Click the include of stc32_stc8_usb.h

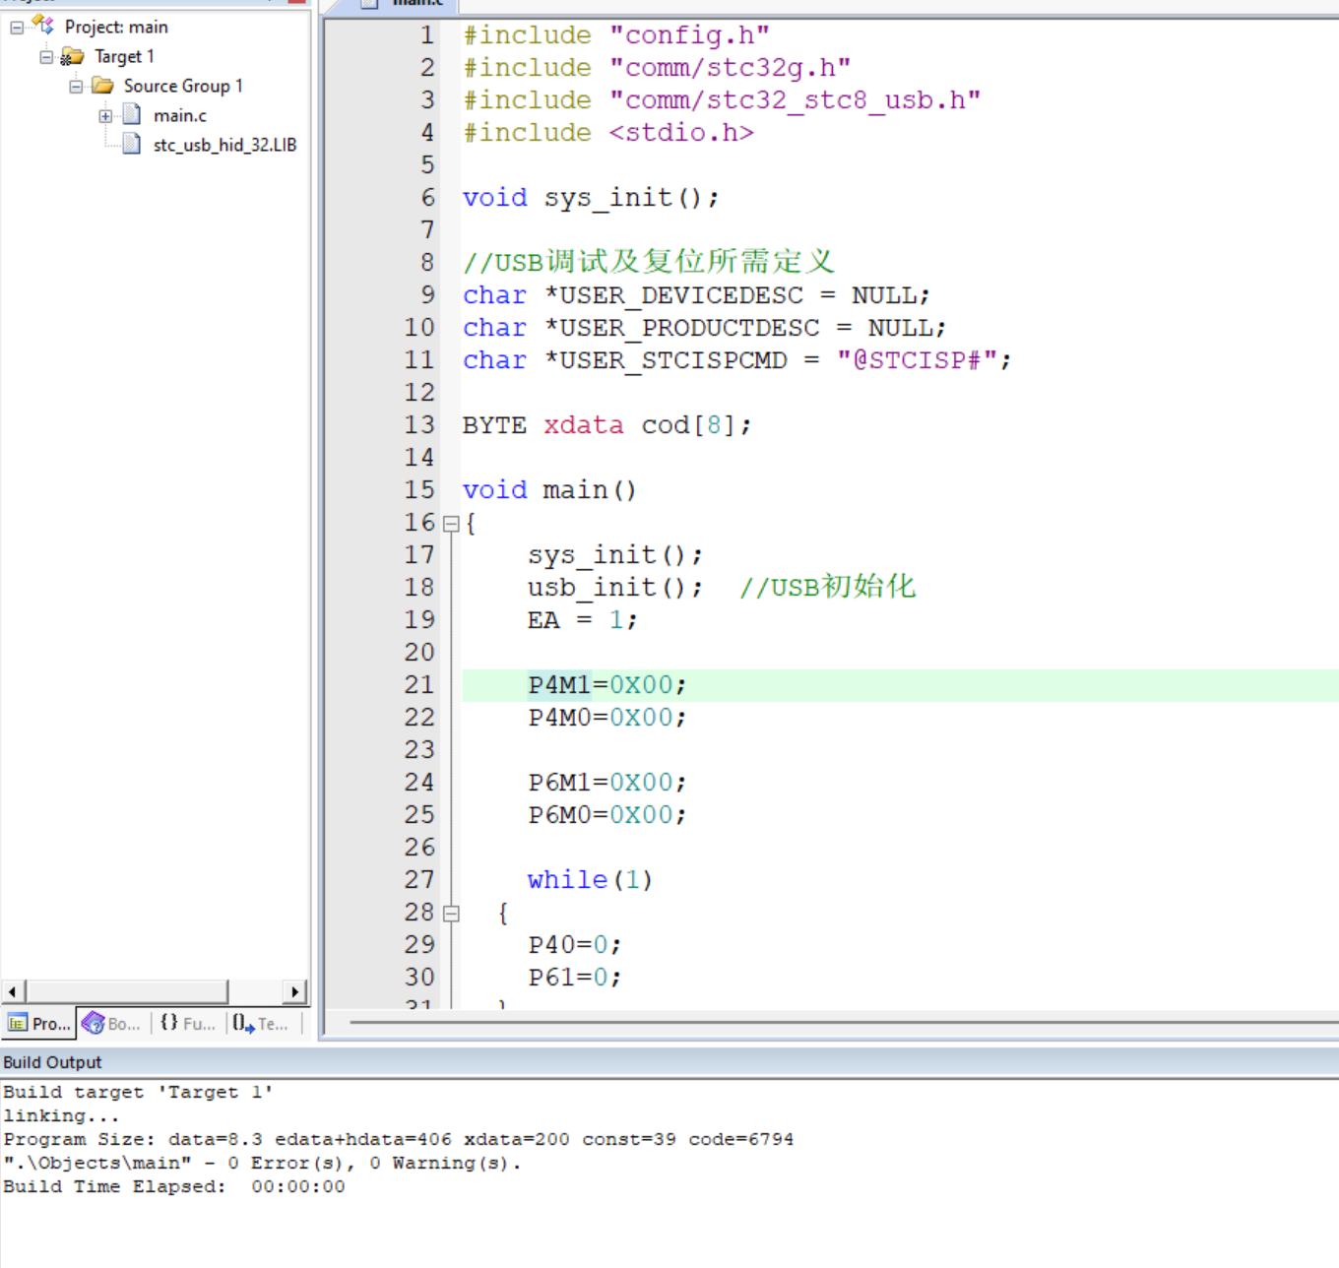coord(722,100)
